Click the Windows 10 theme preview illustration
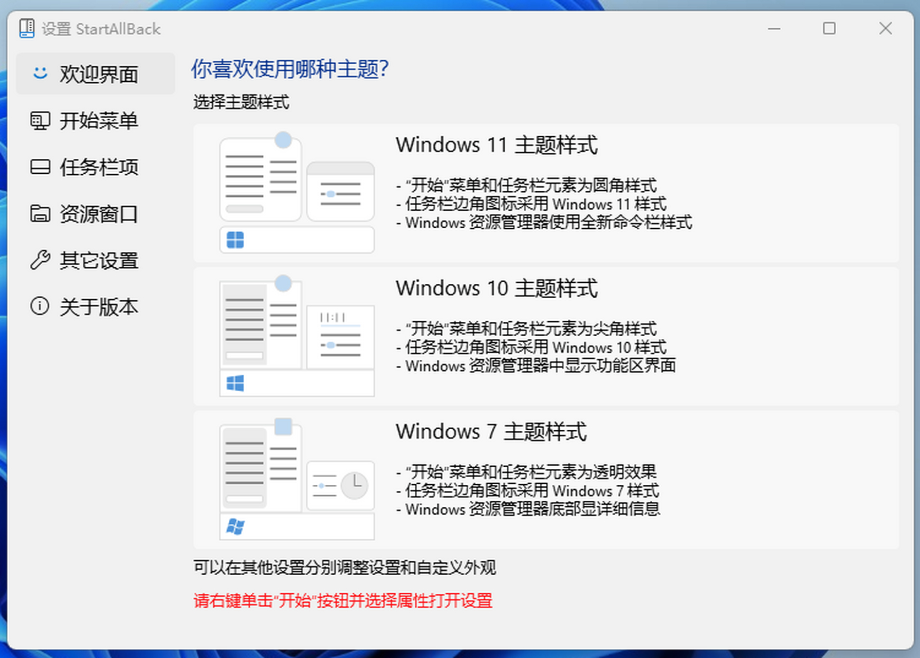 [x=297, y=336]
